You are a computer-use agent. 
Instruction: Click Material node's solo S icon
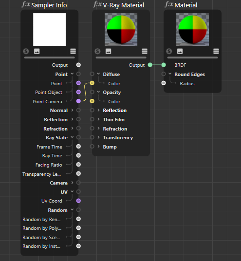click(169, 51)
